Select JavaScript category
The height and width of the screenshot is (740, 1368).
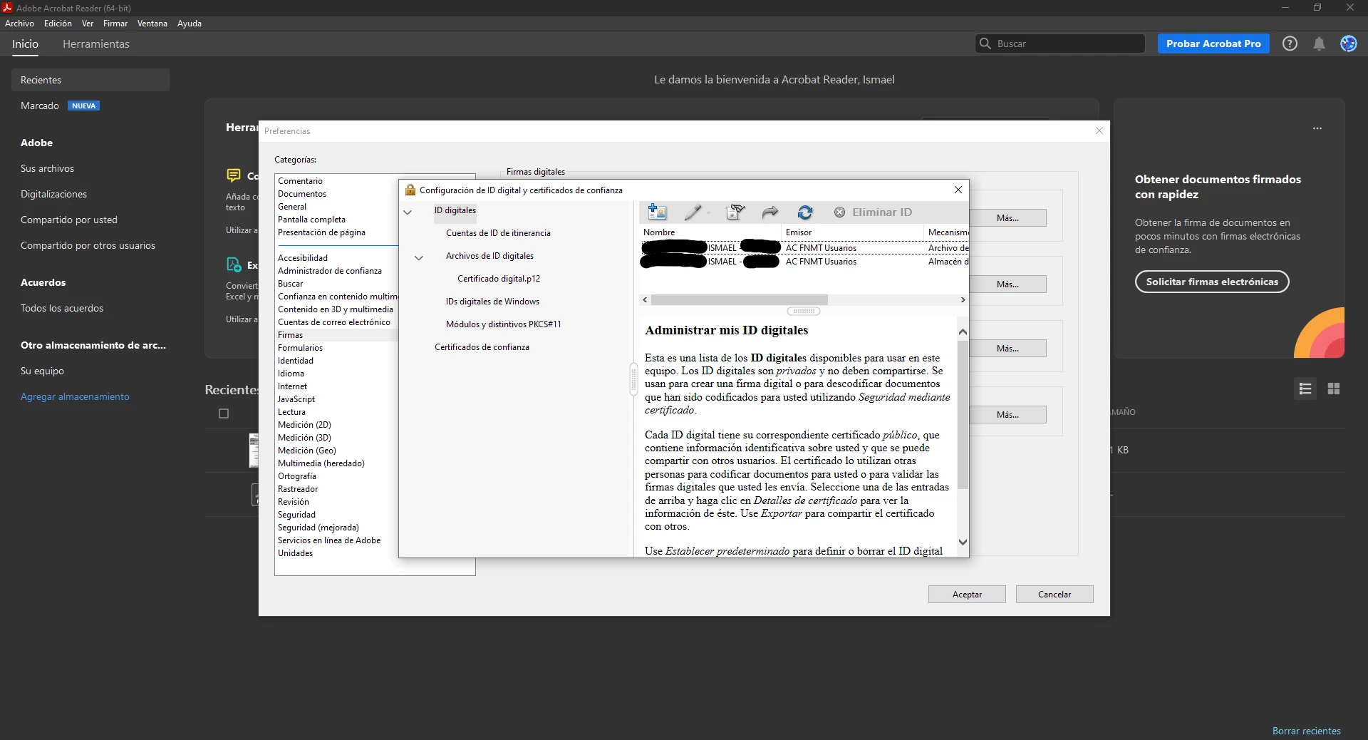click(296, 399)
